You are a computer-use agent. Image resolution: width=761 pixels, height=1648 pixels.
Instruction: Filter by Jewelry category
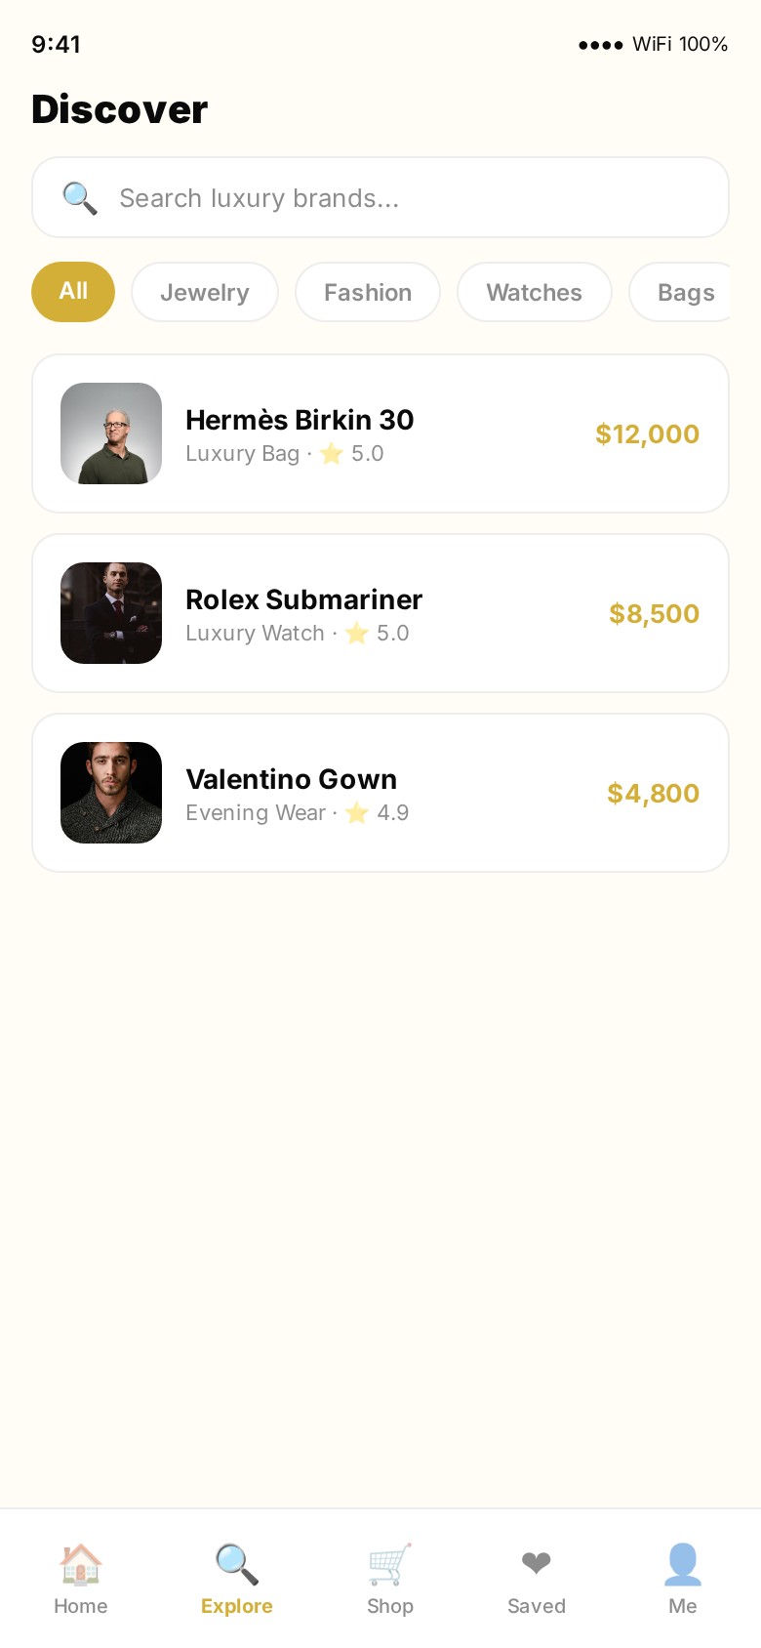205,292
